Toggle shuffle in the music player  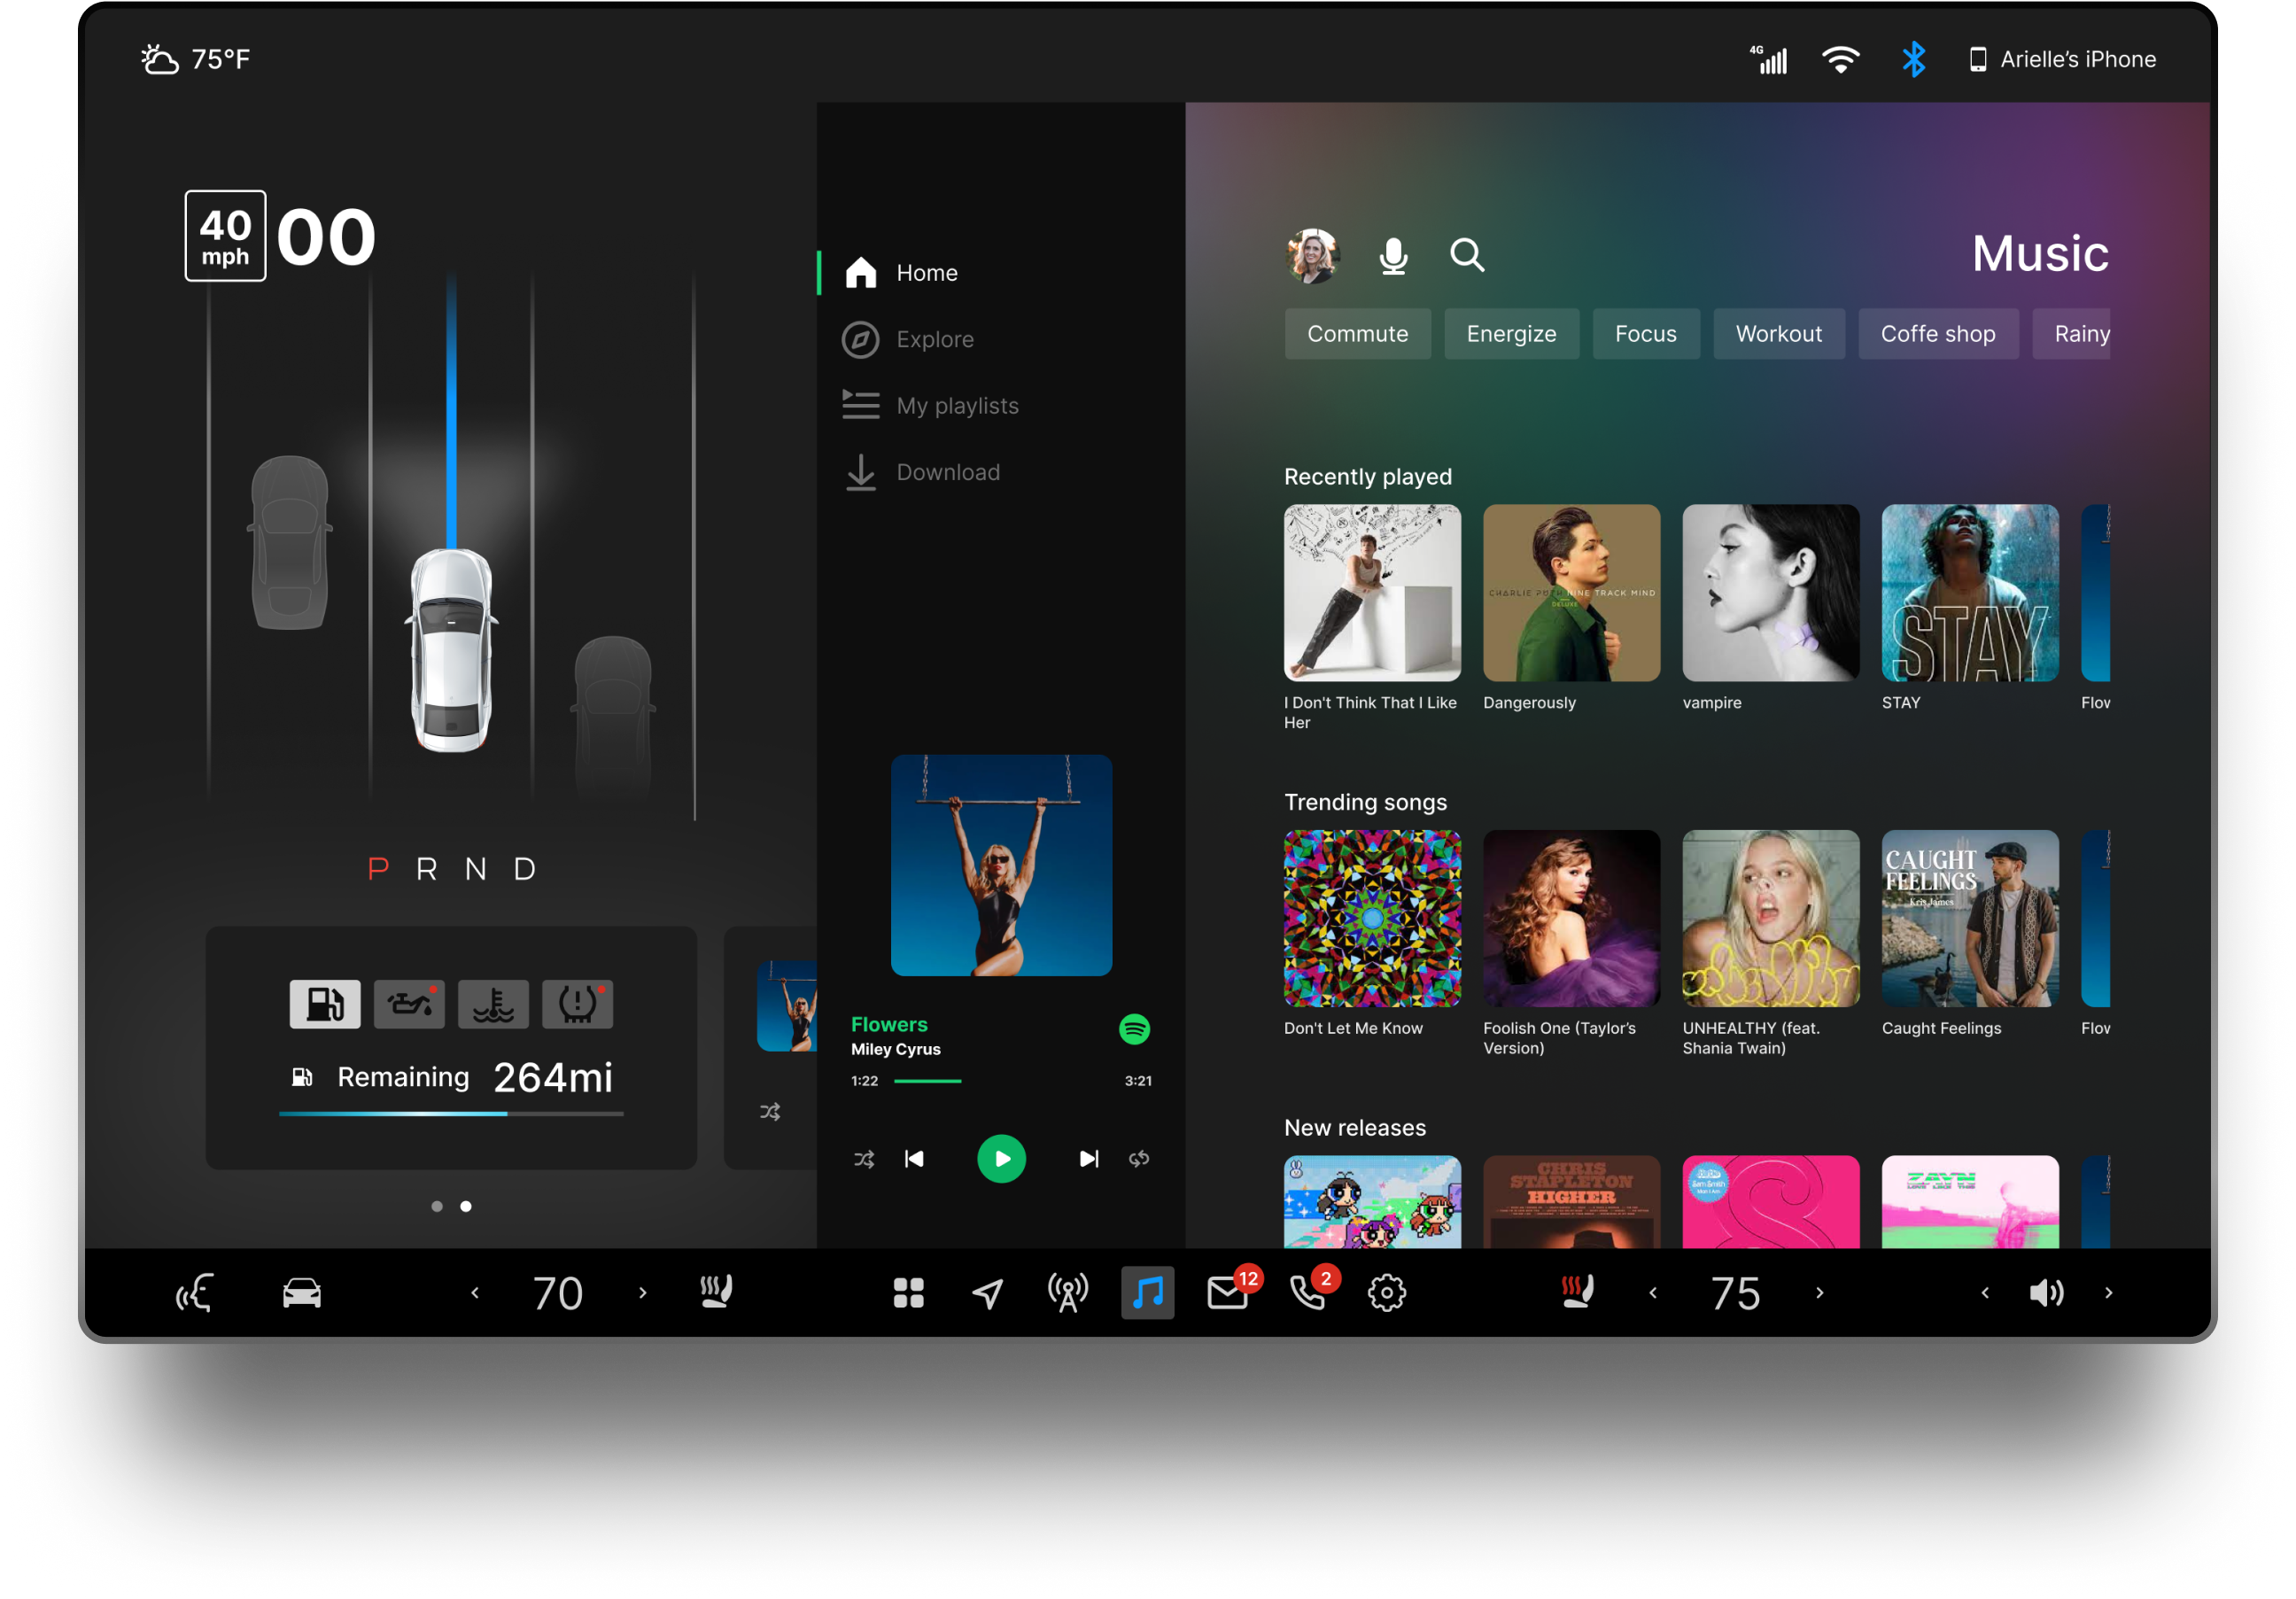click(864, 1159)
